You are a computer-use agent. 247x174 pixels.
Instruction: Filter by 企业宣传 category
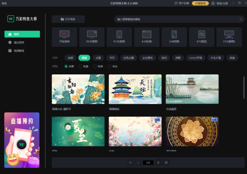(148, 58)
